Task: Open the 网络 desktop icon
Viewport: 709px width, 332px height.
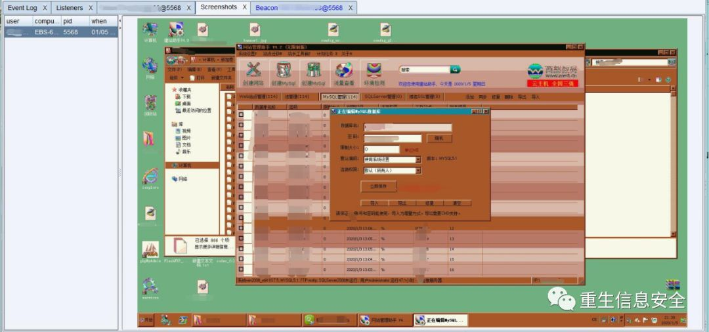Action: (x=150, y=68)
